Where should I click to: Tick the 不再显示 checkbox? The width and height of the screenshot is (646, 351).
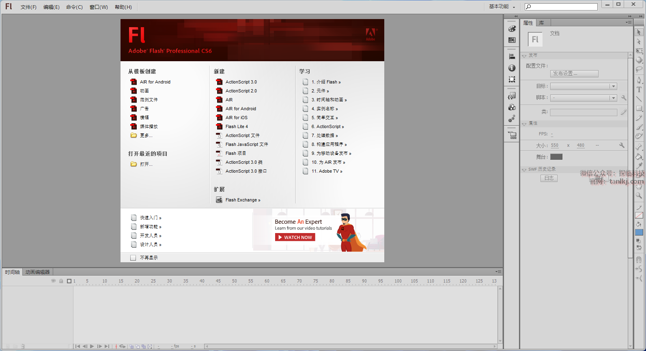pos(133,258)
